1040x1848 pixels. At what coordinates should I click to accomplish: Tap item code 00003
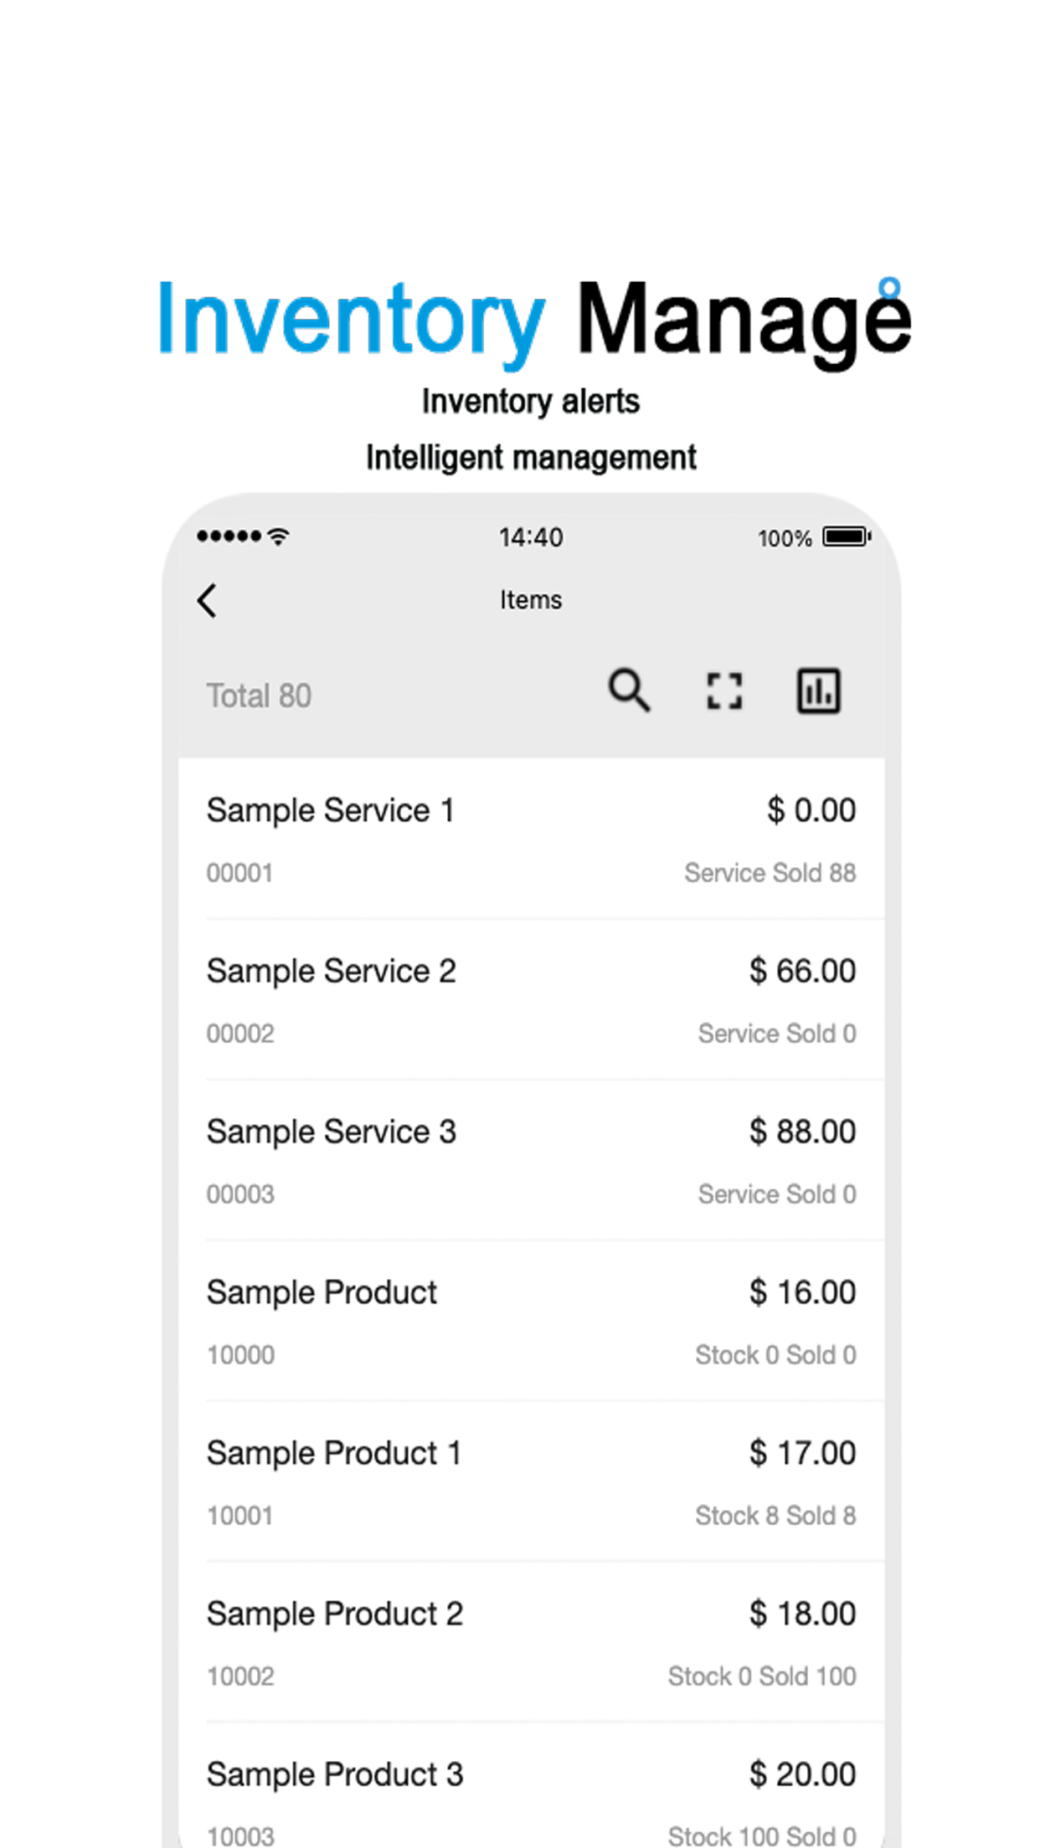click(x=240, y=1194)
